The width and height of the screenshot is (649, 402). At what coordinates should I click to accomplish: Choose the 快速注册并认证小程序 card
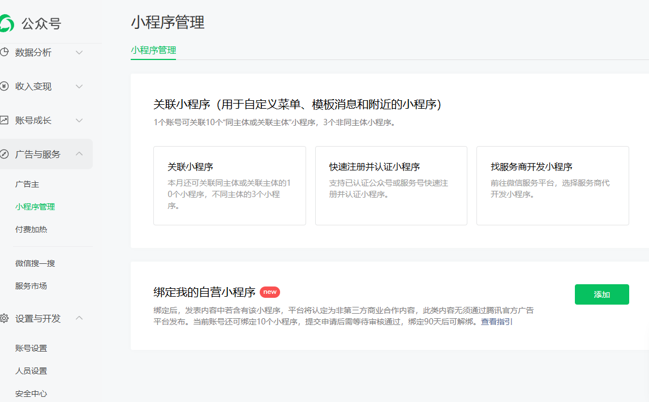point(391,186)
